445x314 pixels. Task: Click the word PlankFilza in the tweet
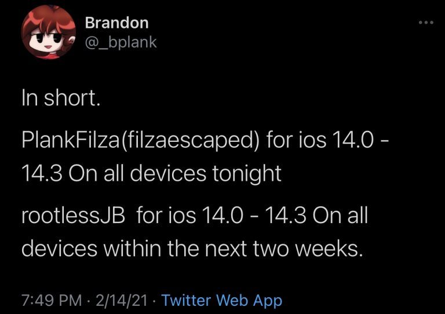(70, 140)
